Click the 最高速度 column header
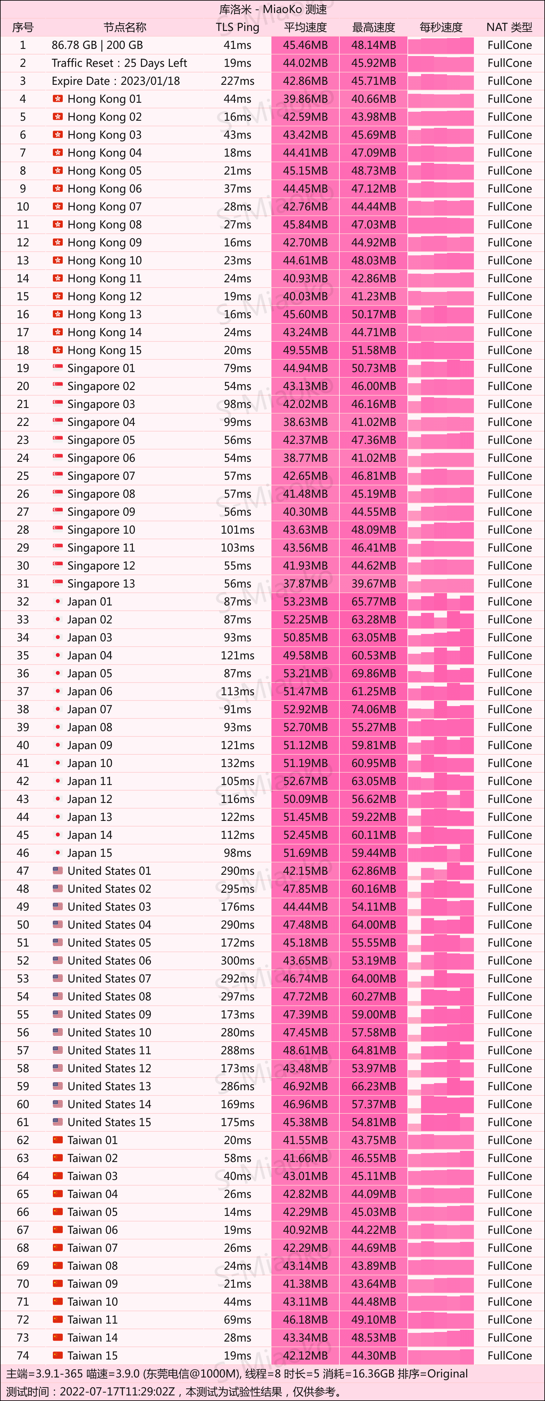 [x=373, y=27]
